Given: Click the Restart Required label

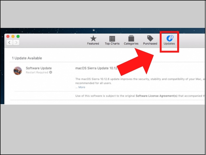Looking at the screenshot, I should (x=37, y=72).
